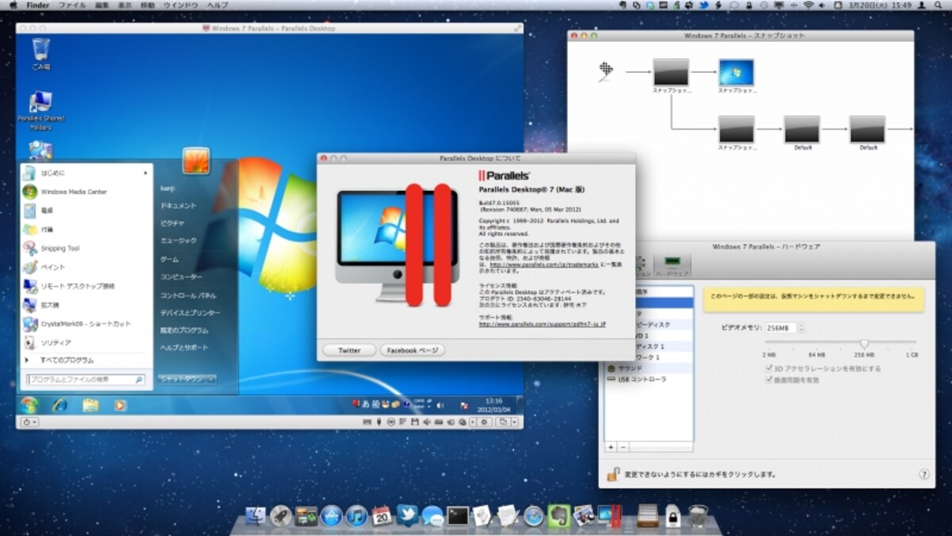The width and height of the screenshot is (952, 536).
Task: Launch App Store from the Dock
Action: point(331,516)
